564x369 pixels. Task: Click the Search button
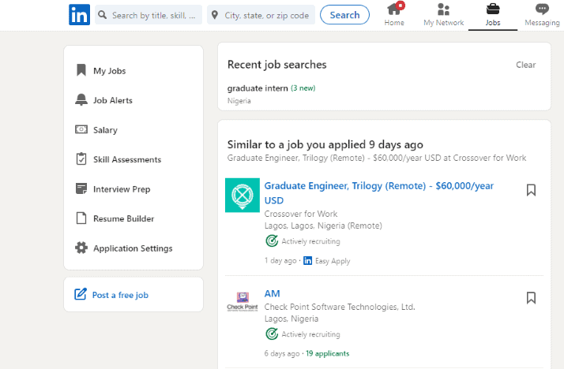click(344, 15)
